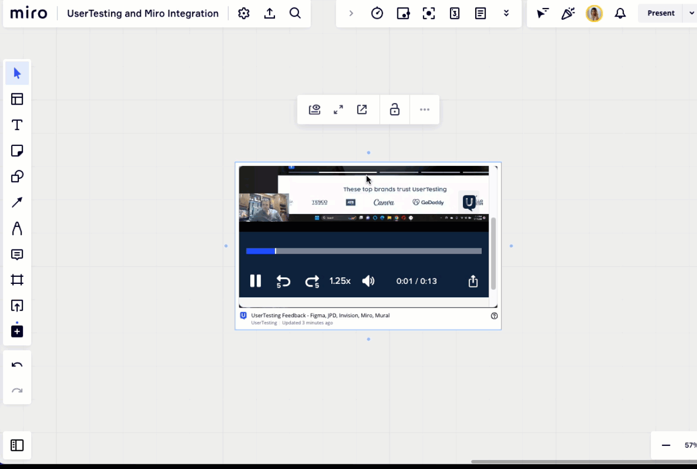Open the focus frame capture tool
Image resolution: width=697 pixels, height=469 pixels.
(x=429, y=13)
